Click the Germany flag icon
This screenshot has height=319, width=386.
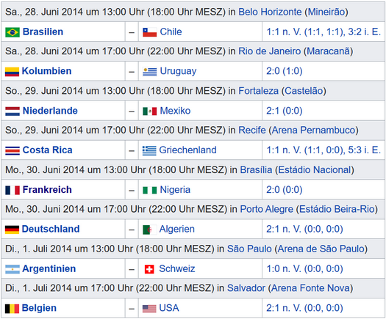click(x=12, y=230)
